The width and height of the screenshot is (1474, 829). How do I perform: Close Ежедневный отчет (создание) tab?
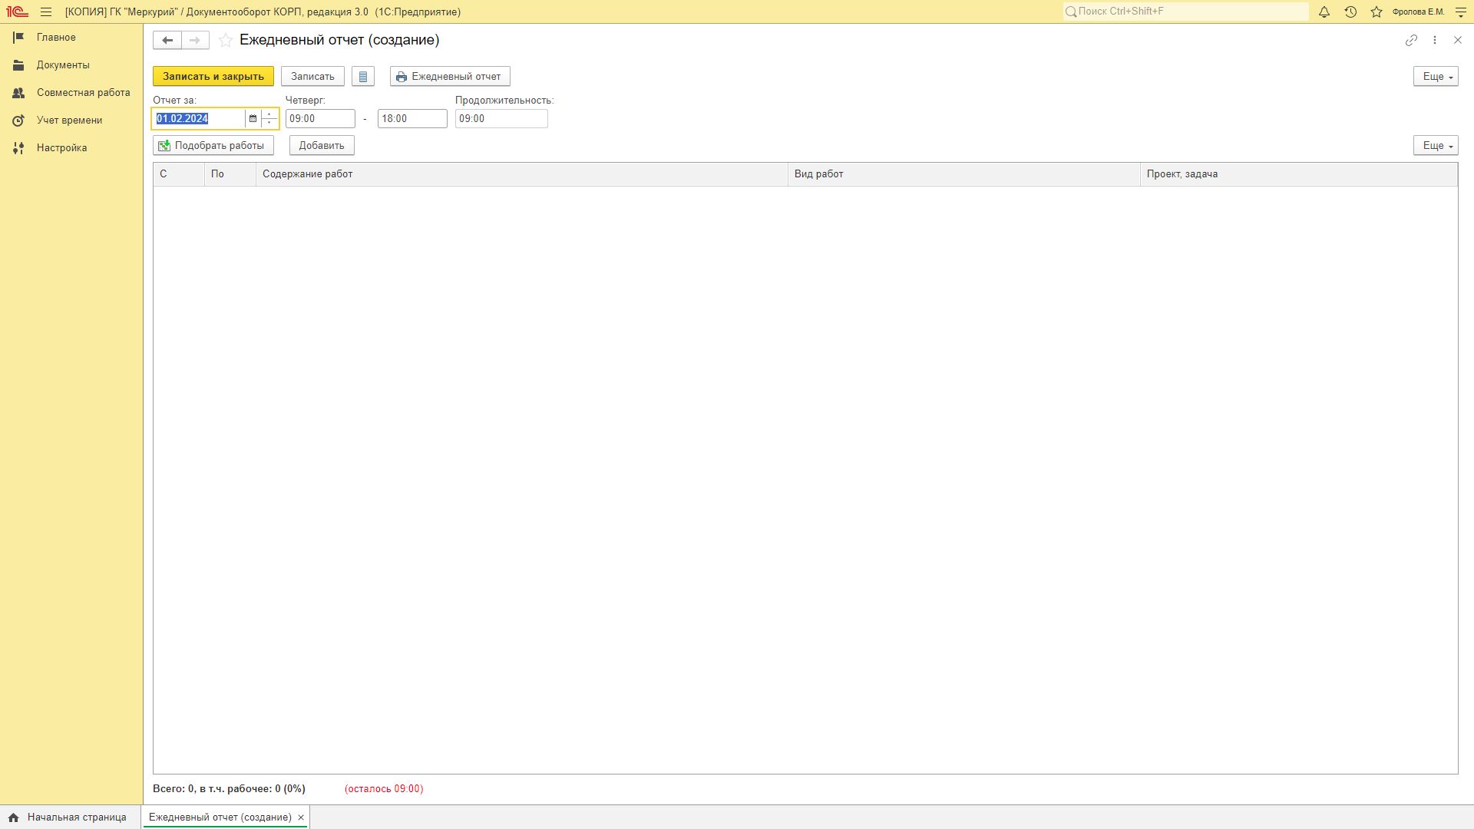click(x=301, y=818)
